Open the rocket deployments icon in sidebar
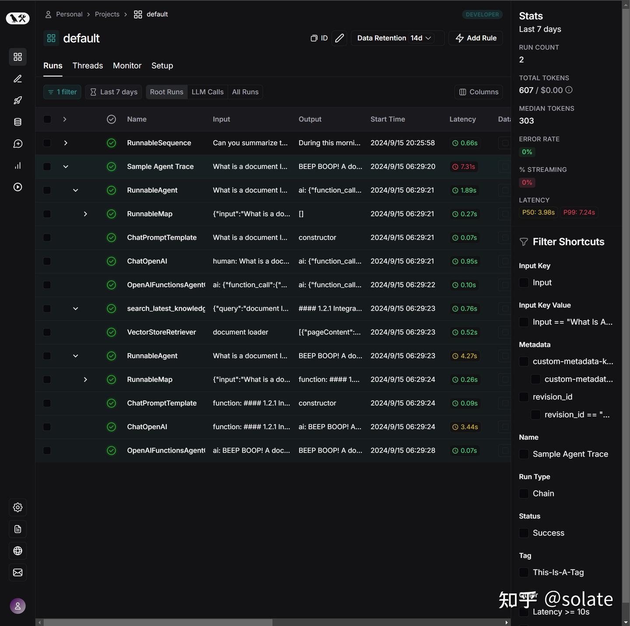This screenshot has width=630, height=626. click(x=17, y=101)
